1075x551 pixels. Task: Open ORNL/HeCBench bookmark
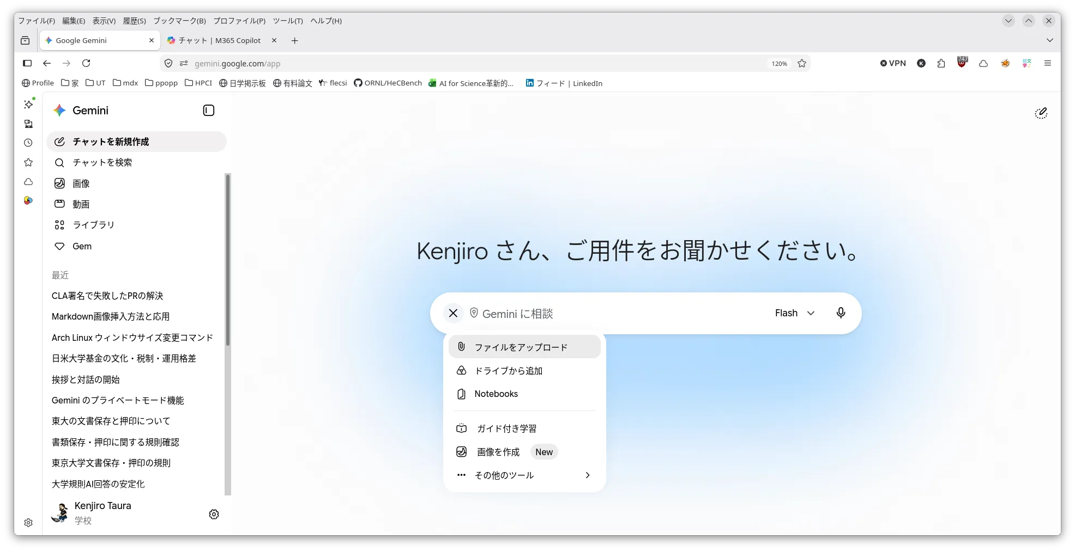[388, 83]
